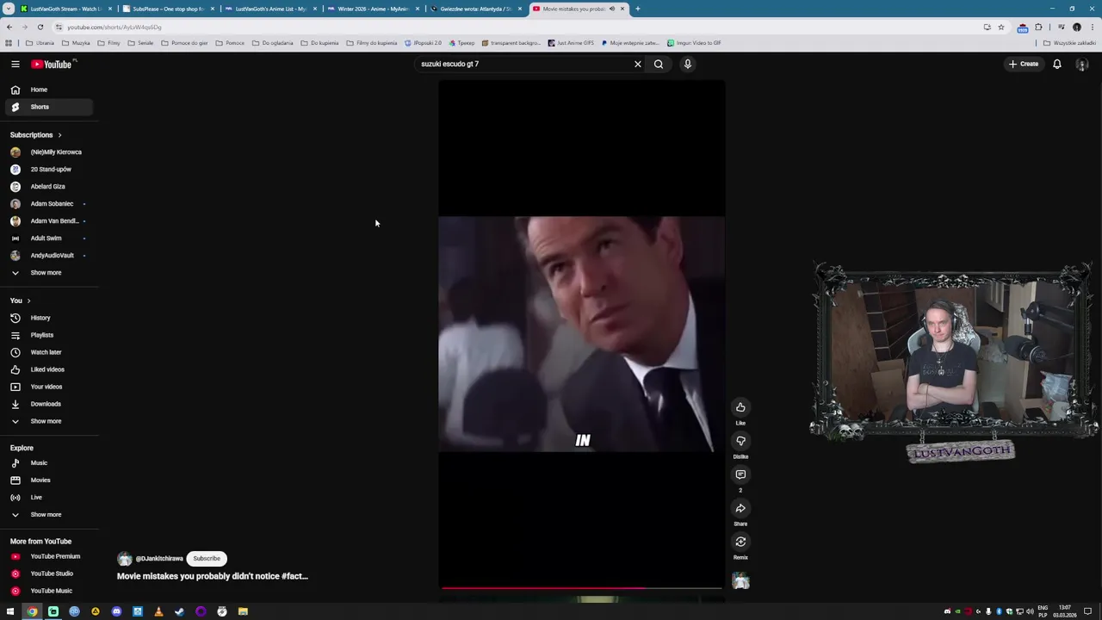The image size is (1102, 620).
Task: Subscribe to @DJankitchirawa
Action: pyautogui.click(x=207, y=558)
